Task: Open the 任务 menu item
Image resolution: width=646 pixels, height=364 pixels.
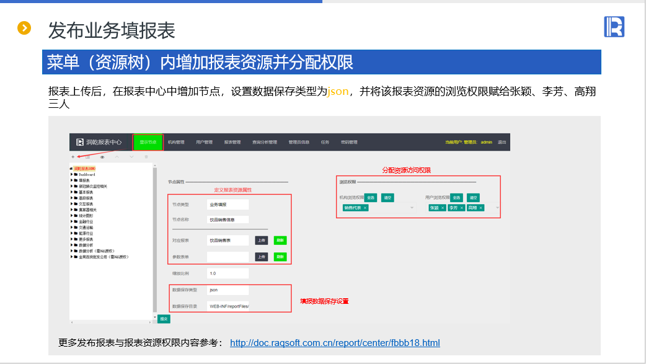Action: pyautogui.click(x=325, y=142)
